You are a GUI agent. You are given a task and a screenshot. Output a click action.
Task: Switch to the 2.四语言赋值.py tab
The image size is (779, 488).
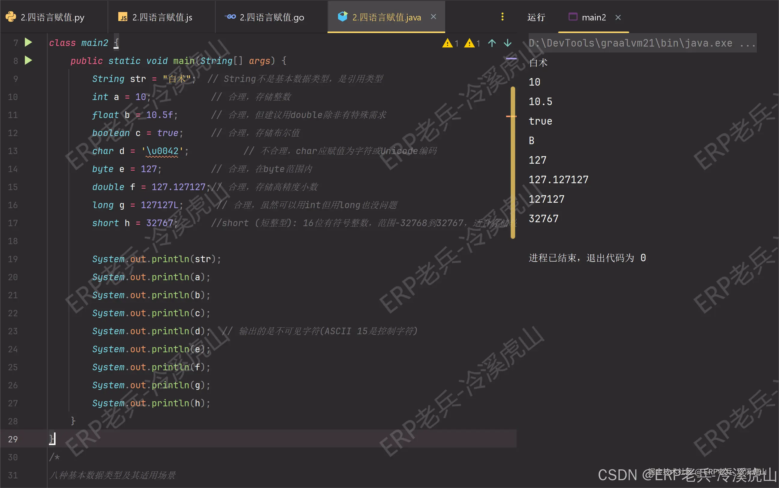pyautogui.click(x=52, y=17)
